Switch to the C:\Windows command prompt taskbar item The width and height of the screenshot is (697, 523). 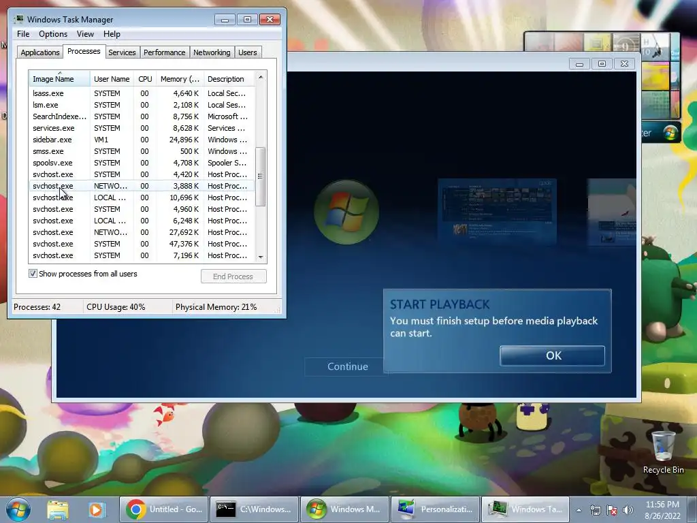coord(254,509)
